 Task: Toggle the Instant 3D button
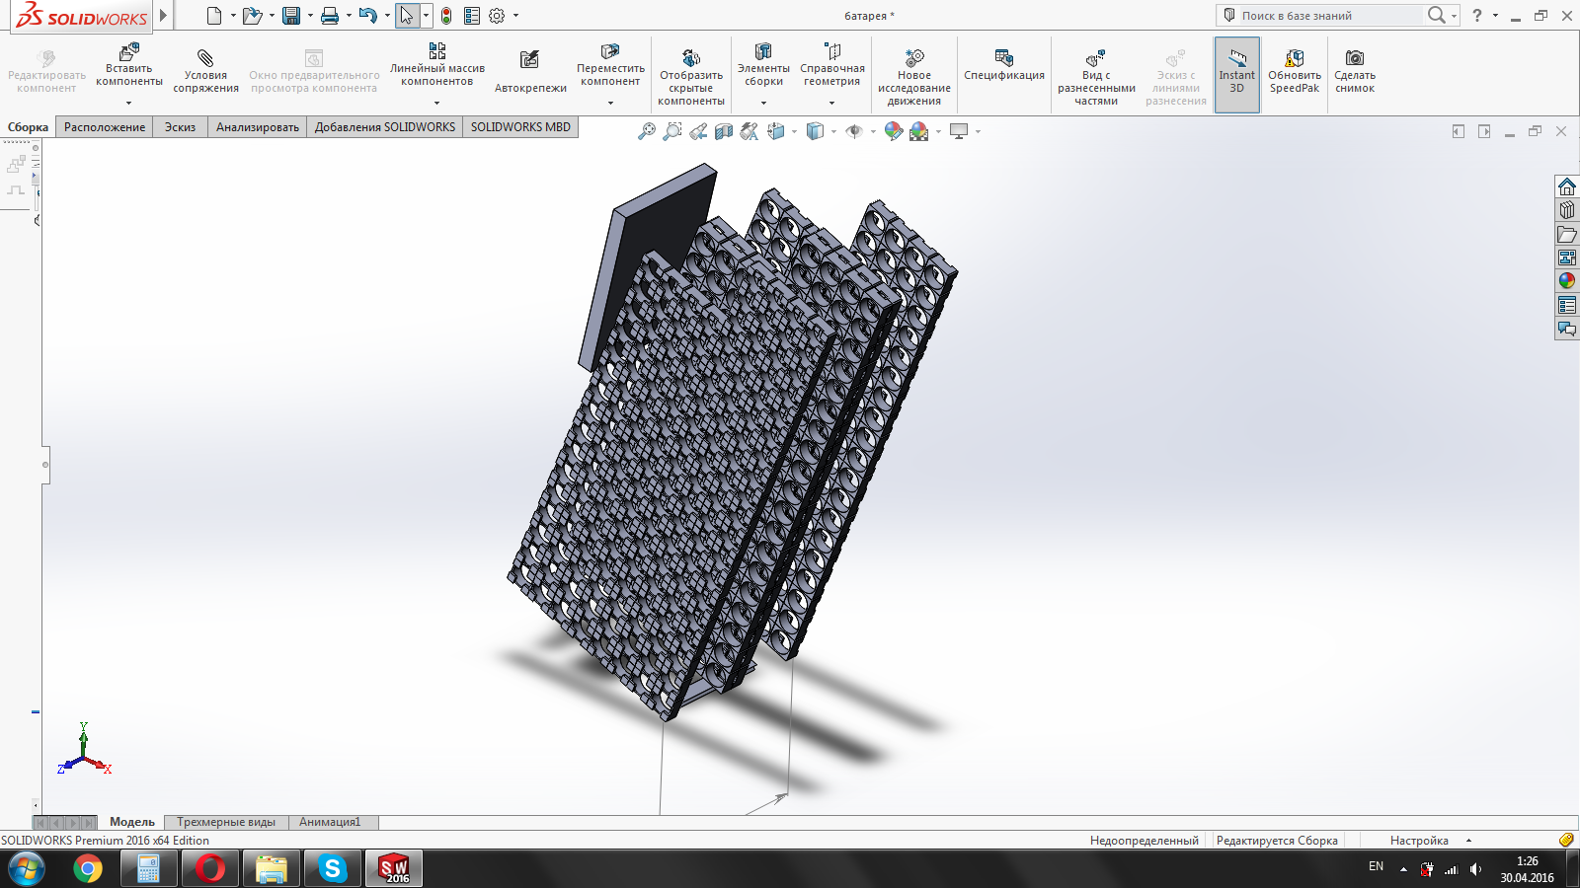(1236, 75)
